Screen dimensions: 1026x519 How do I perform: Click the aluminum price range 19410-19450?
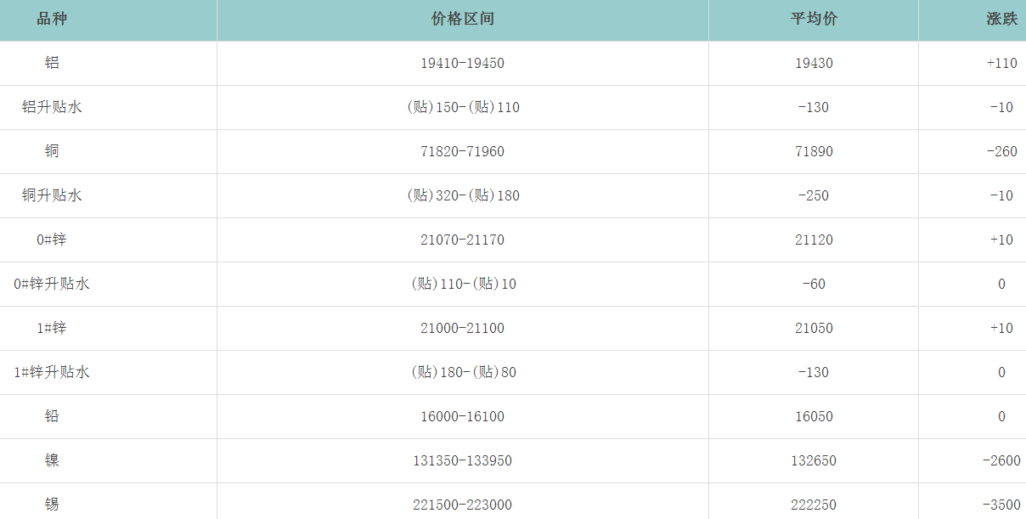(x=462, y=63)
